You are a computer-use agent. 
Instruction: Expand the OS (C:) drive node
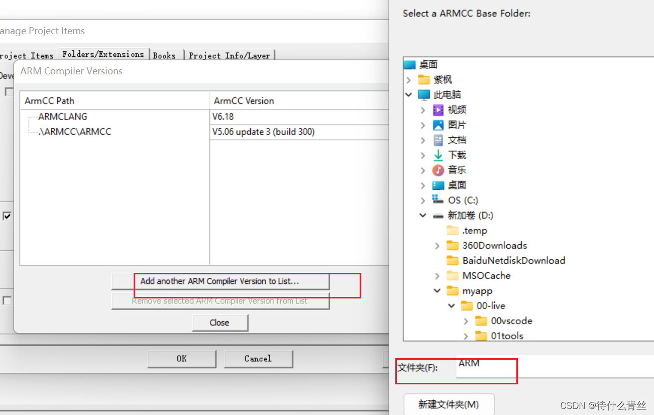423,200
